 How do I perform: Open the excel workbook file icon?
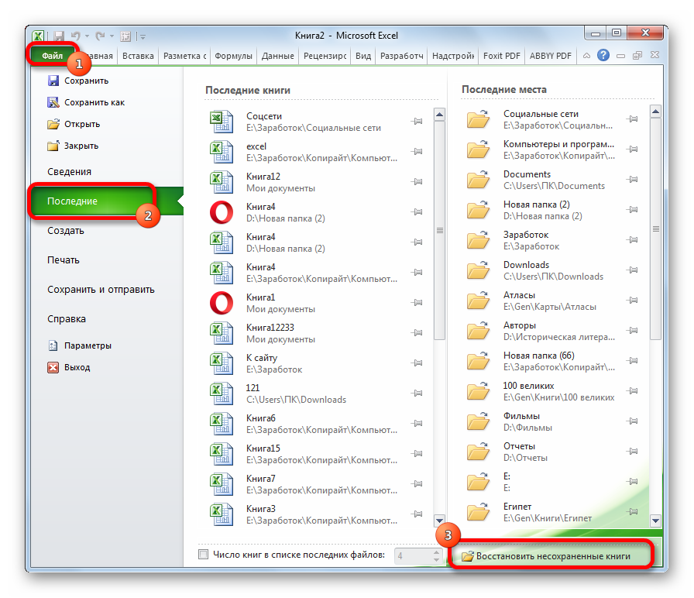point(222,151)
